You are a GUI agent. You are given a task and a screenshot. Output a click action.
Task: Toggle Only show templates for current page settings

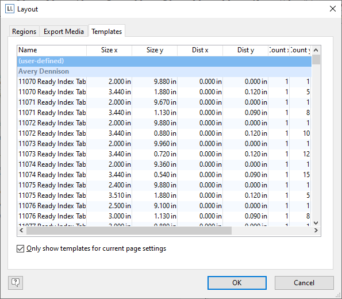21,248
